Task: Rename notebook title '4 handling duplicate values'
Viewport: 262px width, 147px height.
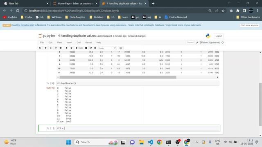Action: click(x=77, y=36)
